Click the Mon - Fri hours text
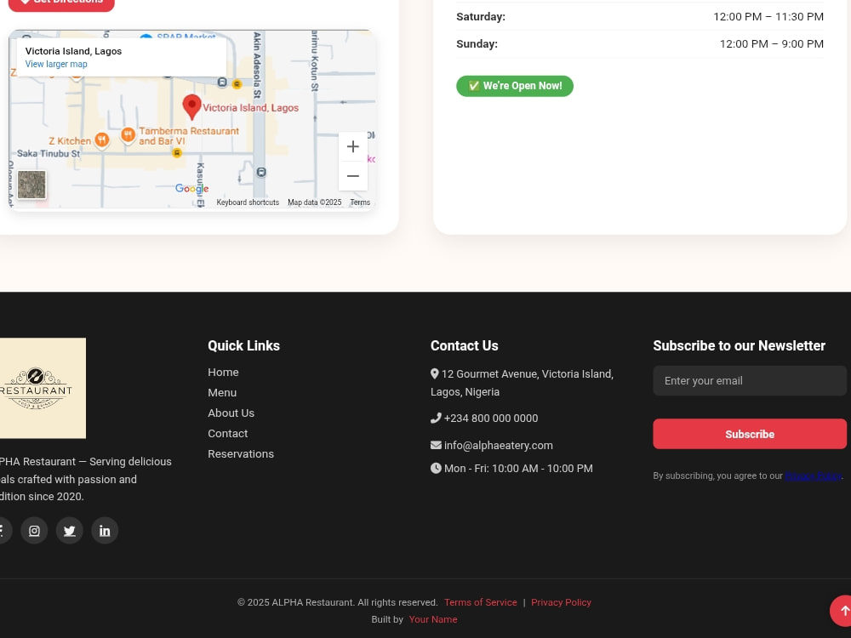 (518, 468)
